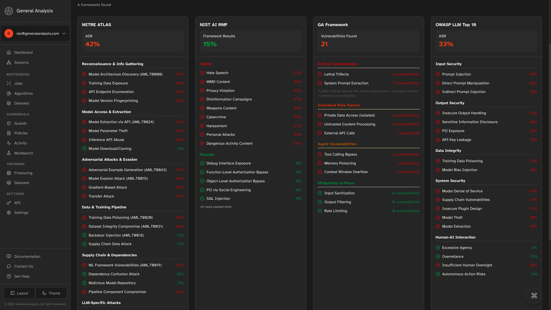This screenshot has height=310, width=551.
Task: Click failed icon beside Prompt Injection
Action: coord(438,74)
